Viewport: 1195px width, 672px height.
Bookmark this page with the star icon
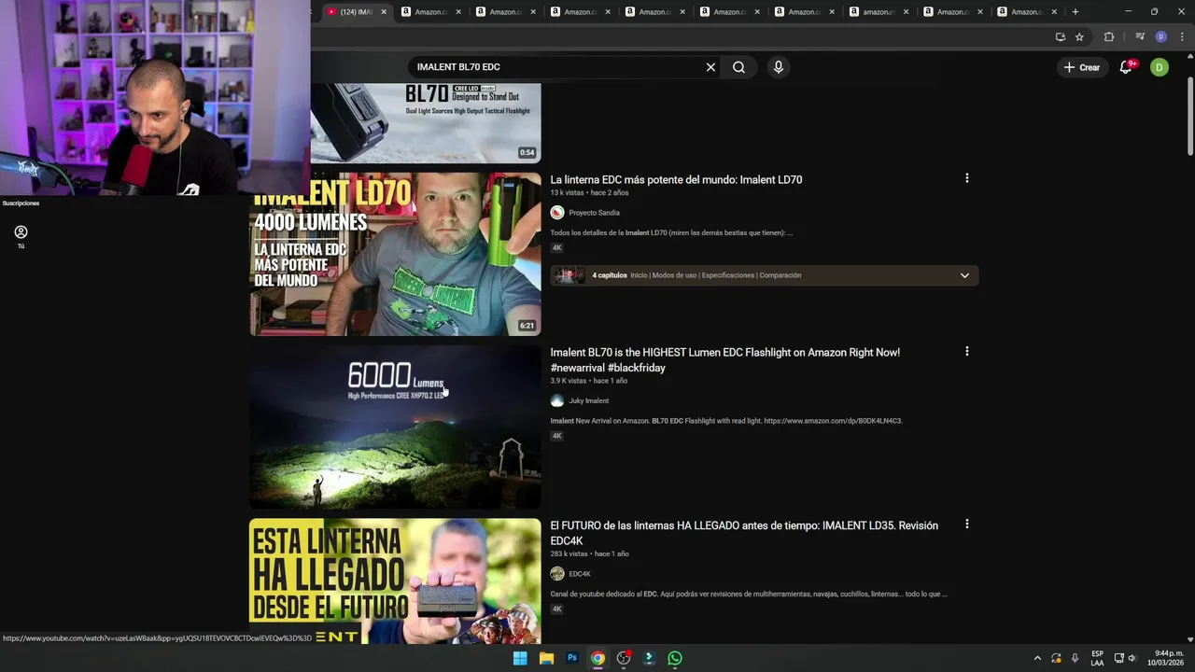(x=1079, y=37)
